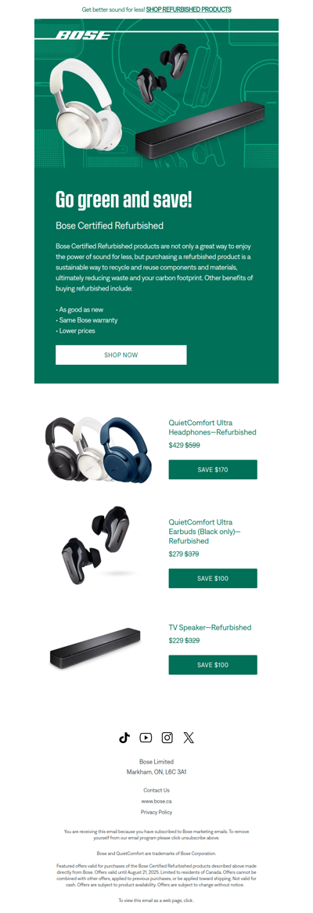Click the TV speaker soundbar product image
The height and width of the screenshot is (913, 313).
click(95, 648)
